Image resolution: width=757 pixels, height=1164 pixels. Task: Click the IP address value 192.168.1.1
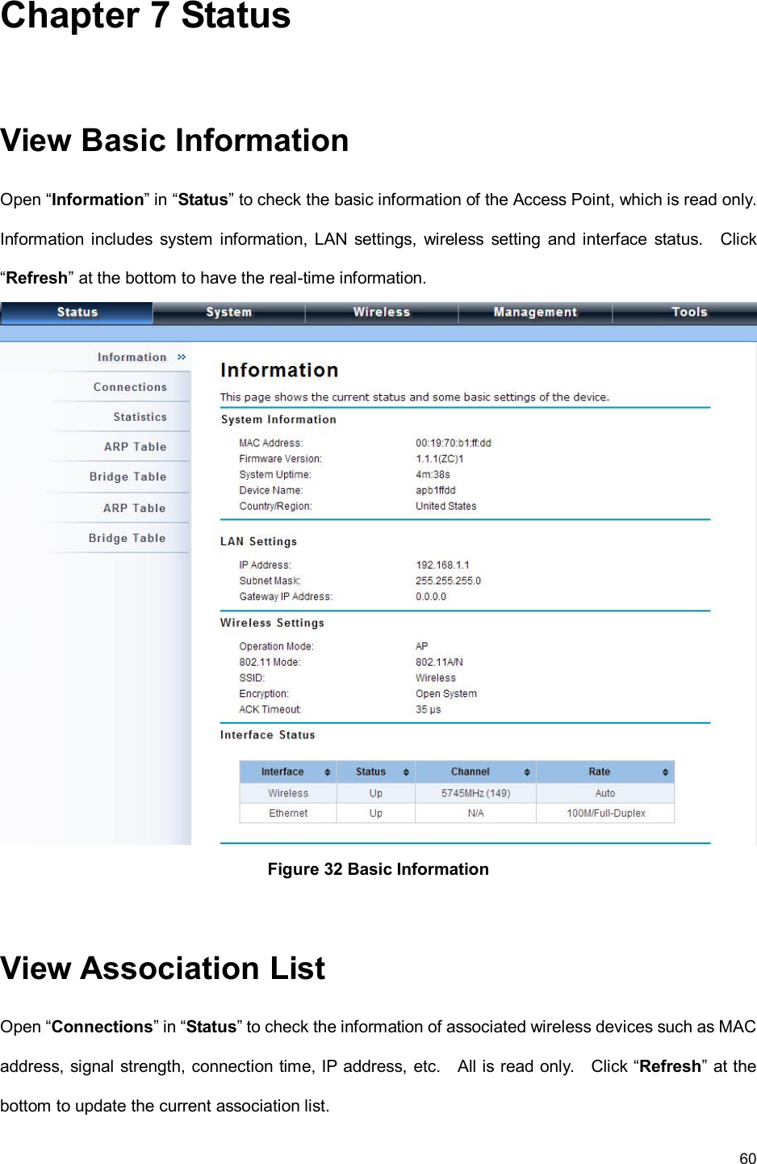pos(442,565)
